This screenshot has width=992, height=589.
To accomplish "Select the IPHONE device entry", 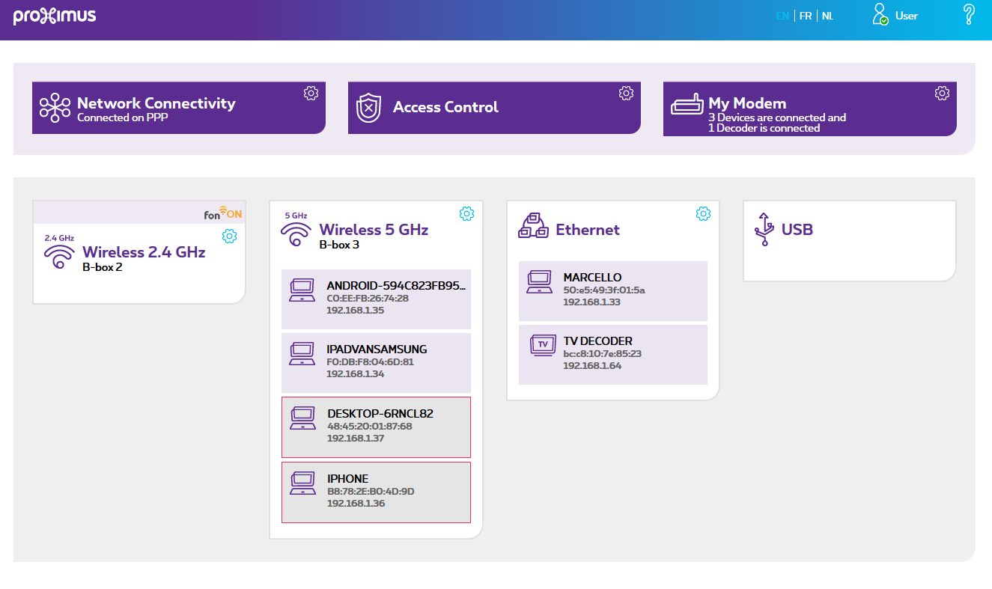I will pos(376,492).
